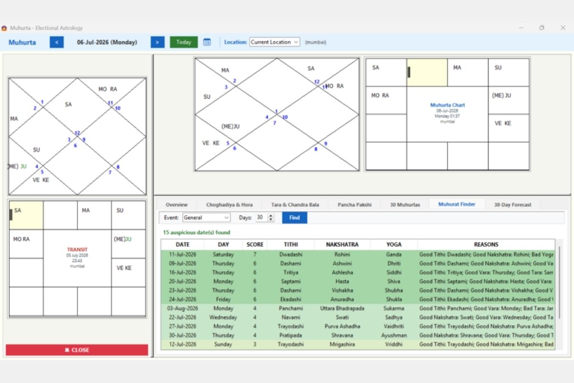Open the Tara & Chandra Bala tab

click(295, 204)
